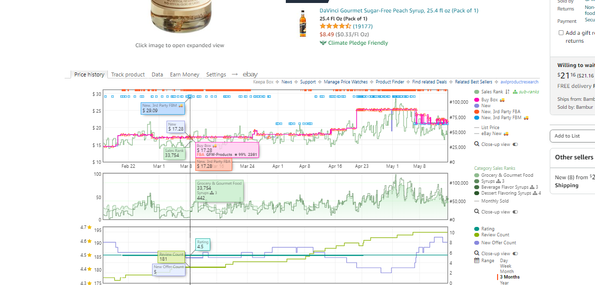This screenshot has height=285, width=595.
Task: Set chart range to 3 Months
Action: 510,277
